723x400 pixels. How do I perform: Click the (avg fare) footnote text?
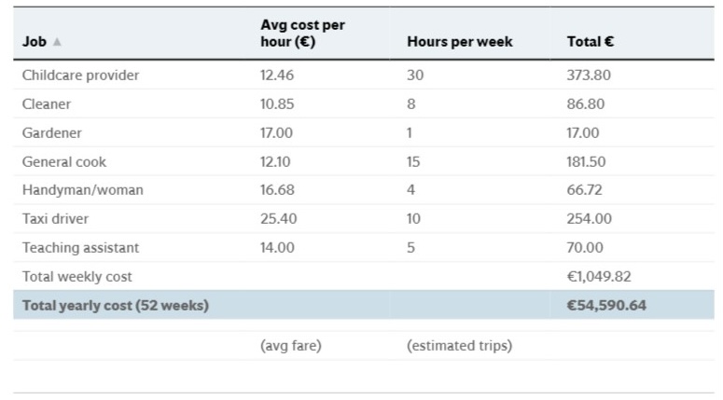pos(290,346)
